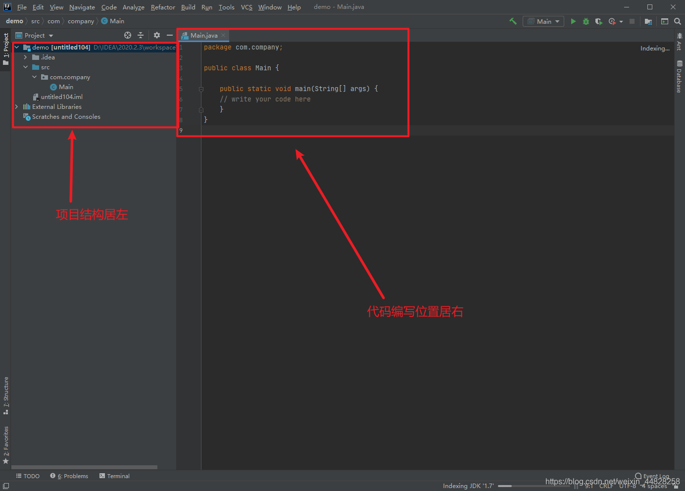Click the Collapse All icon in Project panel
The image size is (685, 491).
pos(141,35)
